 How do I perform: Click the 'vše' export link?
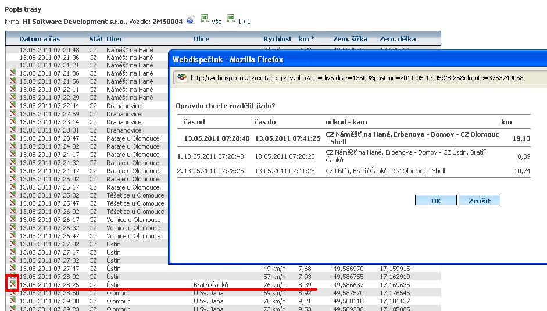point(217,22)
